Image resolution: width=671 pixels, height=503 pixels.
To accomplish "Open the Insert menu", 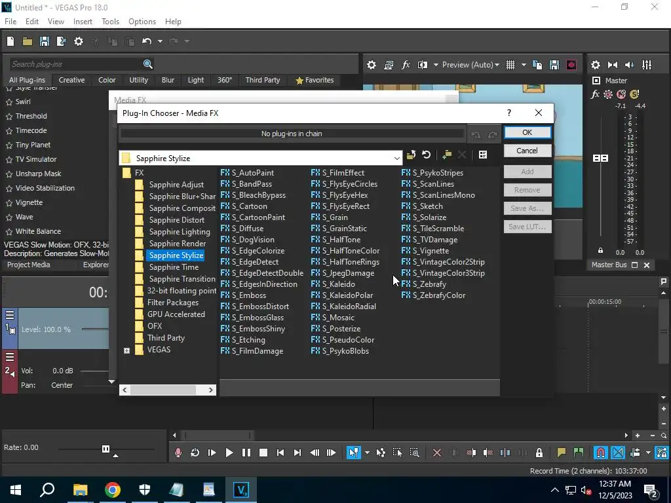I will coord(83,22).
